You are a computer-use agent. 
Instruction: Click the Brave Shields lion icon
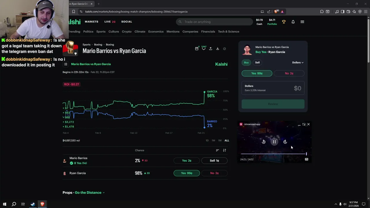276,12
